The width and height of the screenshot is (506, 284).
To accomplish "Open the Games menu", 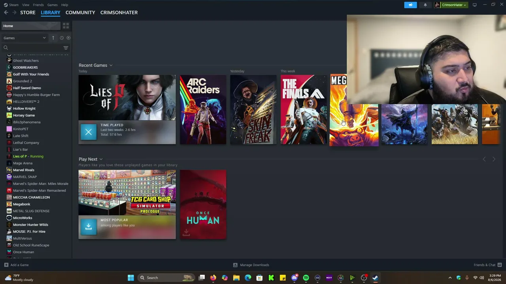I will click(52, 5).
